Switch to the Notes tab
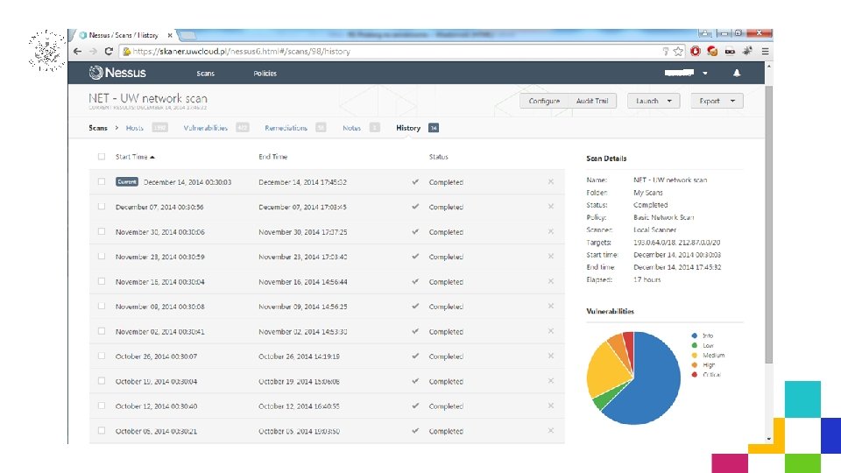 tap(352, 128)
